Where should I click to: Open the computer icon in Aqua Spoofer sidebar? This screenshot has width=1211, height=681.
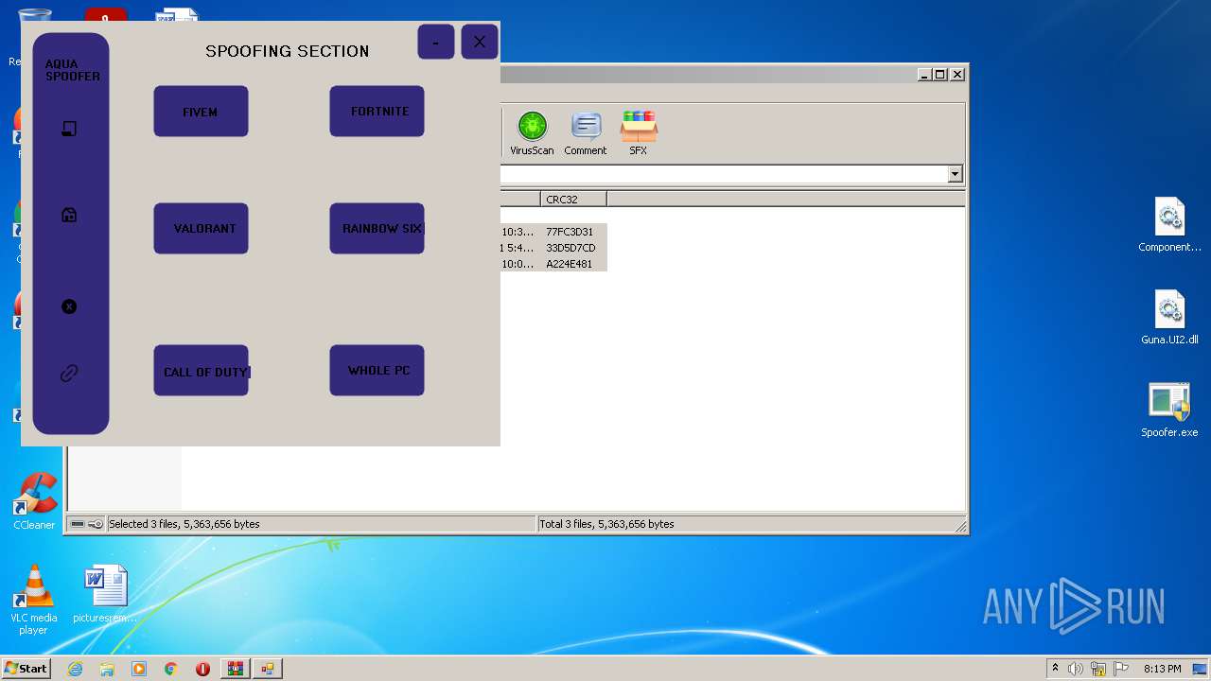click(x=69, y=130)
